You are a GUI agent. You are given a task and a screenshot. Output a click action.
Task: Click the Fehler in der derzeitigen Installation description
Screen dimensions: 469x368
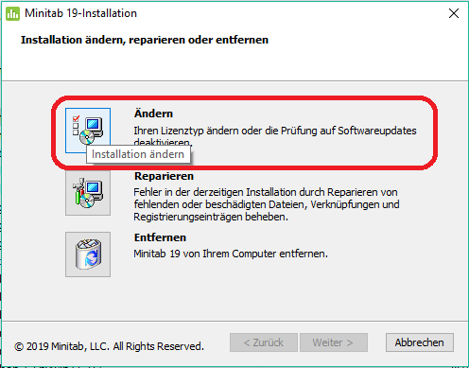[267, 204]
